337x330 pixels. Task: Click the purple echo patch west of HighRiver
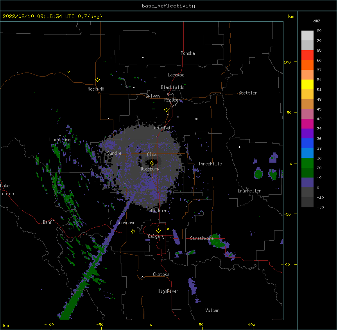[x=193, y=286]
